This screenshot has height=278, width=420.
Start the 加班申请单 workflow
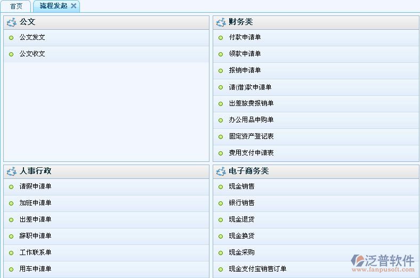click(35, 203)
